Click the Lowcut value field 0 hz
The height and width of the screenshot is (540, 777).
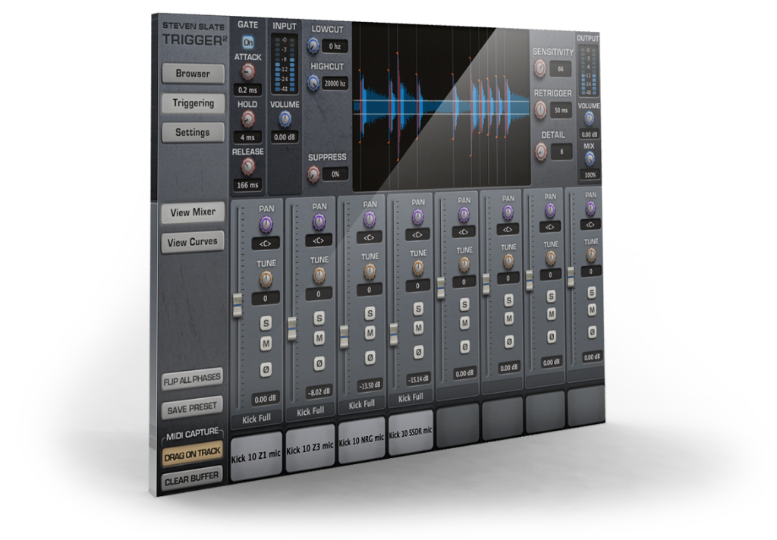(x=335, y=46)
